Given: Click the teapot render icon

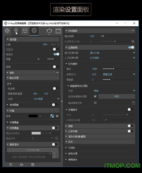Looking at the screenshot, I should (49, 31).
